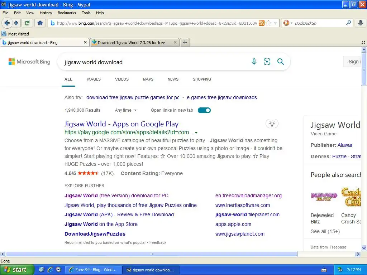The width and height of the screenshot is (367, 275).
Task: Open the Home page icon
Action: click(40, 23)
